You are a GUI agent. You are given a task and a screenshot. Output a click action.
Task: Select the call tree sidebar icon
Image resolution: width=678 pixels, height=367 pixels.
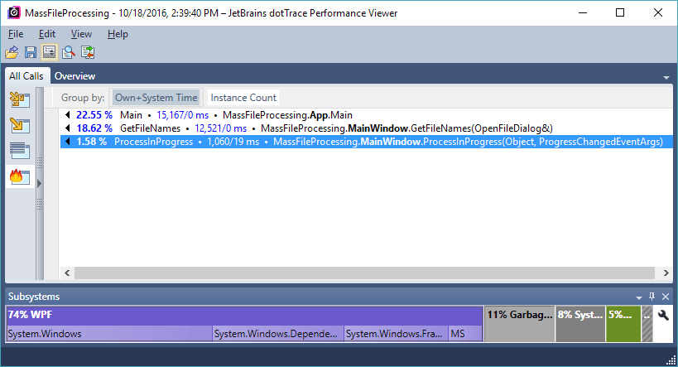pos(20,100)
